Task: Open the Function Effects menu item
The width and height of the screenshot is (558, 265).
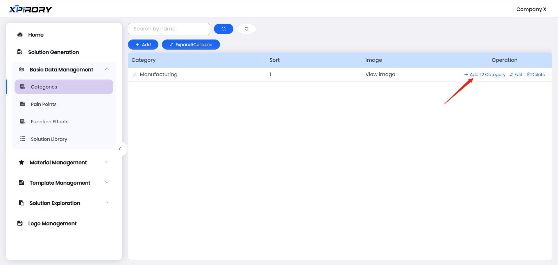Action: coord(50,122)
